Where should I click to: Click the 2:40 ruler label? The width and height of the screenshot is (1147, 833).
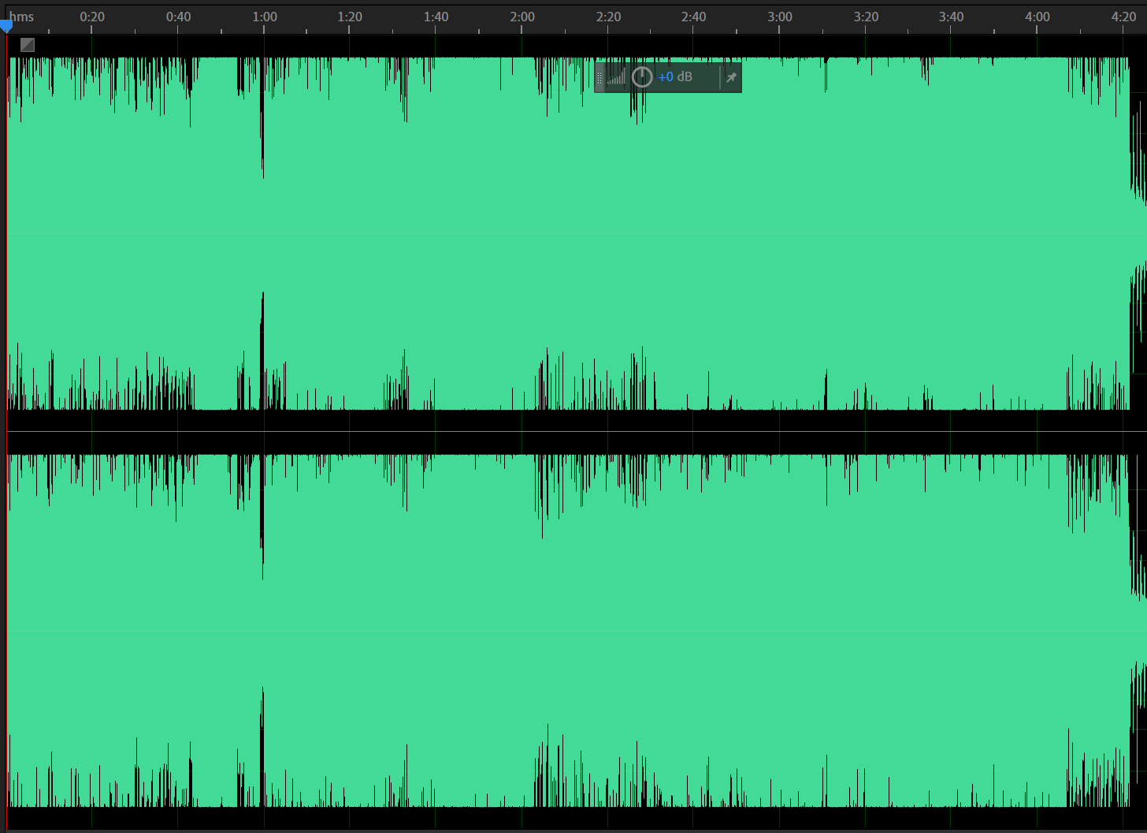[x=693, y=17]
